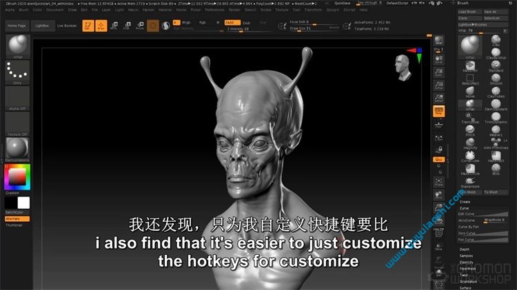Screen dimensions: 517x290
Task: Click the Frame button on right shelf
Action: tap(438, 183)
